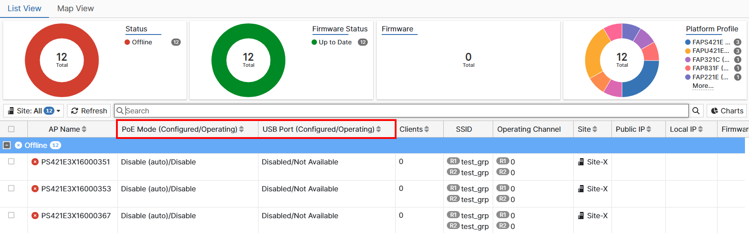Click the search magnifier button

coord(696,111)
